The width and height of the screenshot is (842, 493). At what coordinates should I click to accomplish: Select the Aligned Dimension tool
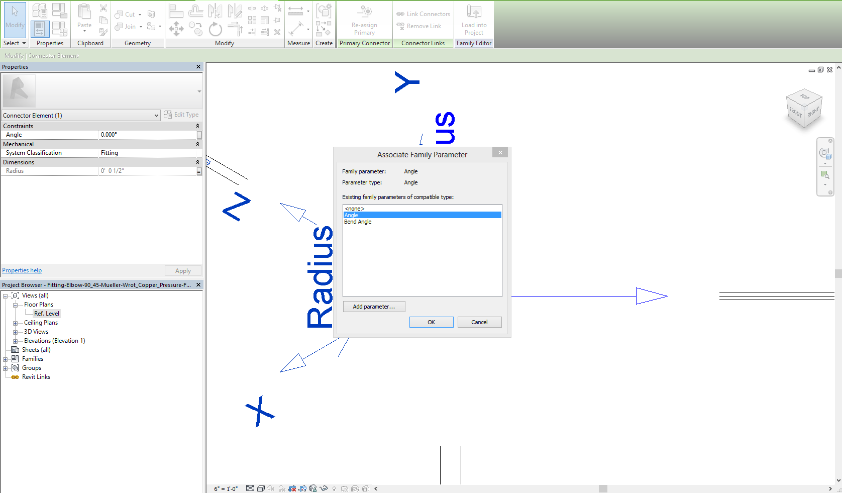(x=296, y=29)
